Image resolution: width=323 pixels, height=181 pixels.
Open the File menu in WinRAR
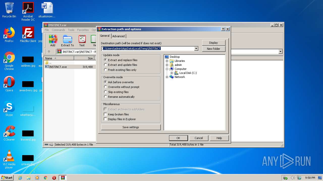click(47, 30)
